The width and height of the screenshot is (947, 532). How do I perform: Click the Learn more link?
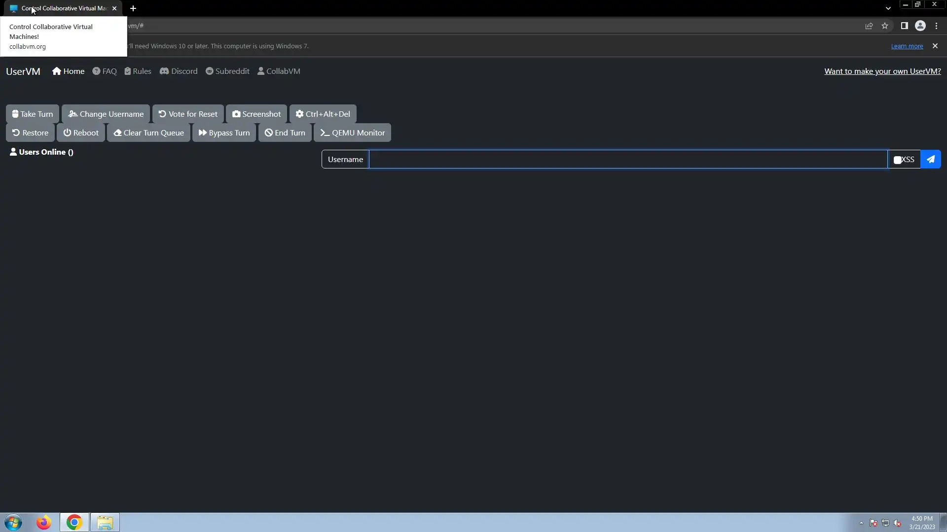tap(907, 46)
